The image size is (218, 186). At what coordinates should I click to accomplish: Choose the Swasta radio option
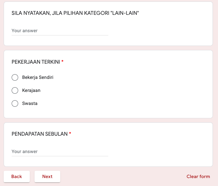15,103
